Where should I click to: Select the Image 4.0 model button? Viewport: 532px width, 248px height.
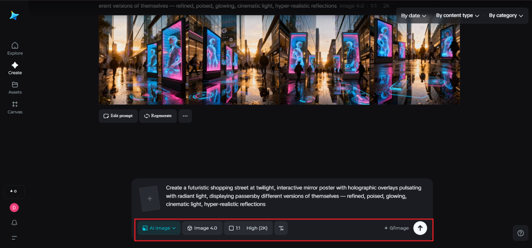202,228
